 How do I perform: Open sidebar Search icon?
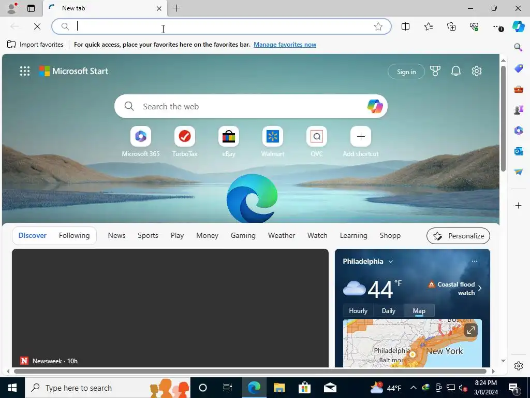pos(518,47)
